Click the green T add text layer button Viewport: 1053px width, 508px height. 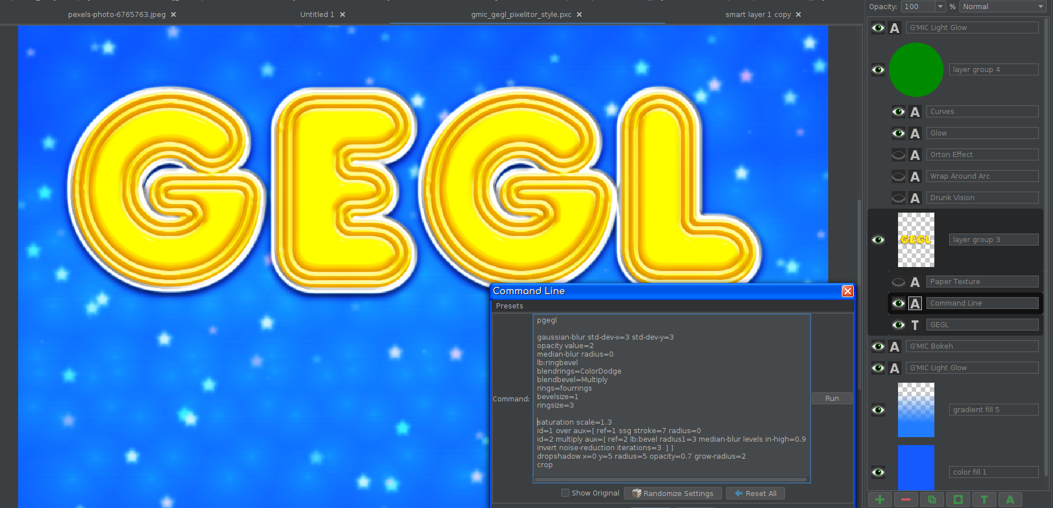point(984,499)
